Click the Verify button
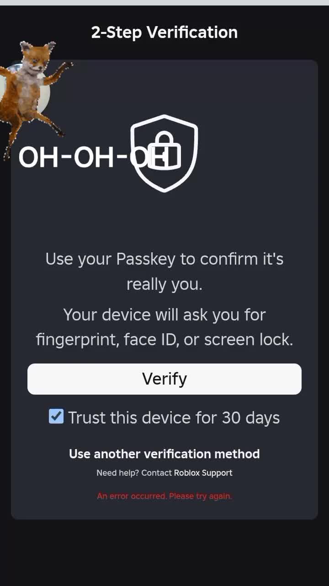This screenshot has width=329, height=586. (x=164, y=379)
